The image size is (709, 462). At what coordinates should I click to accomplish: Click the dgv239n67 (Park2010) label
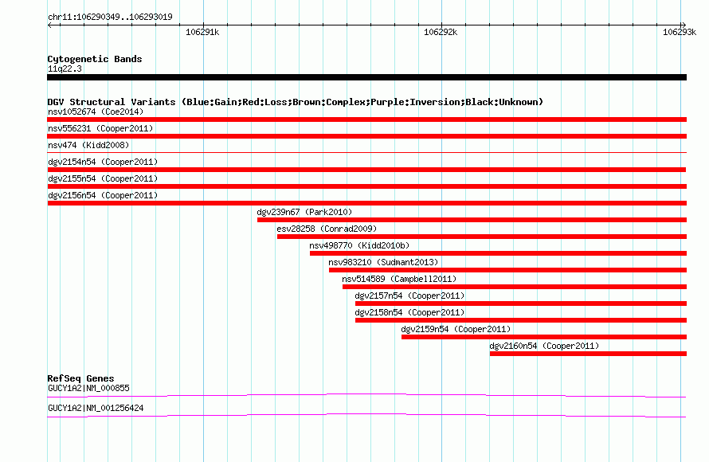304,212
